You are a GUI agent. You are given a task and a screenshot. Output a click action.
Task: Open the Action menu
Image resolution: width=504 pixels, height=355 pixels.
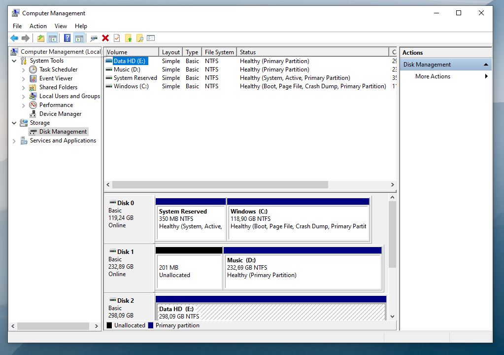[x=38, y=26]
